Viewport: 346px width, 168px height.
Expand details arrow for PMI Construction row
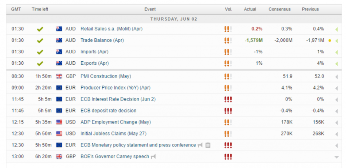click(337, 77)
